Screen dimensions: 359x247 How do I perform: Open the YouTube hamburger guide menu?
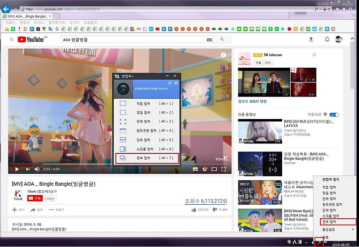click(x=11, y=39)
